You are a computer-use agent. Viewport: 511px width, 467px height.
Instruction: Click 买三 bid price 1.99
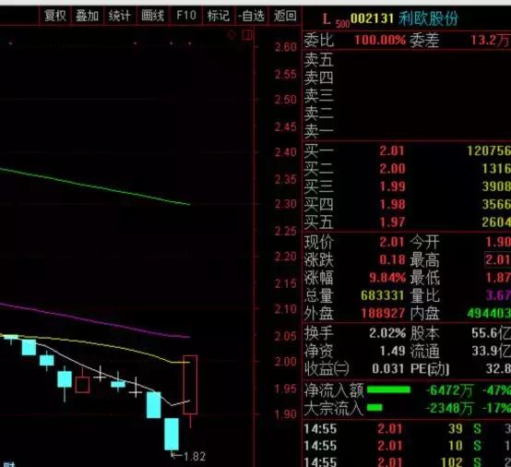(392, 186)
